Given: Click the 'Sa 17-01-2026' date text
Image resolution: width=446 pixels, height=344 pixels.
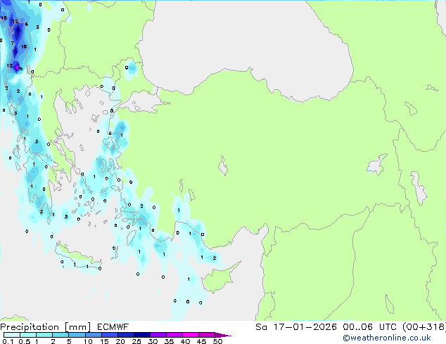Looking at the screenshot, I should pos(296,327).
